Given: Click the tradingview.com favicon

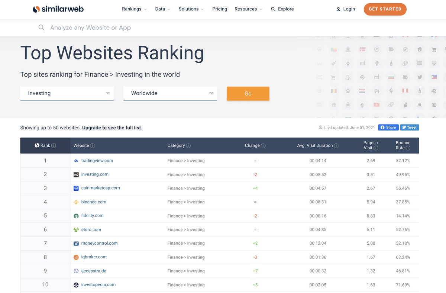Looking at the screenshot, I should point(76,161).
